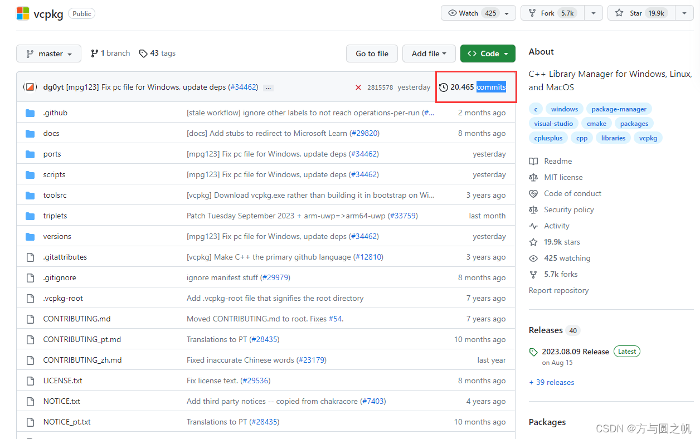Click the vcpkg Microsoft logo avatar

pos(23,13)
